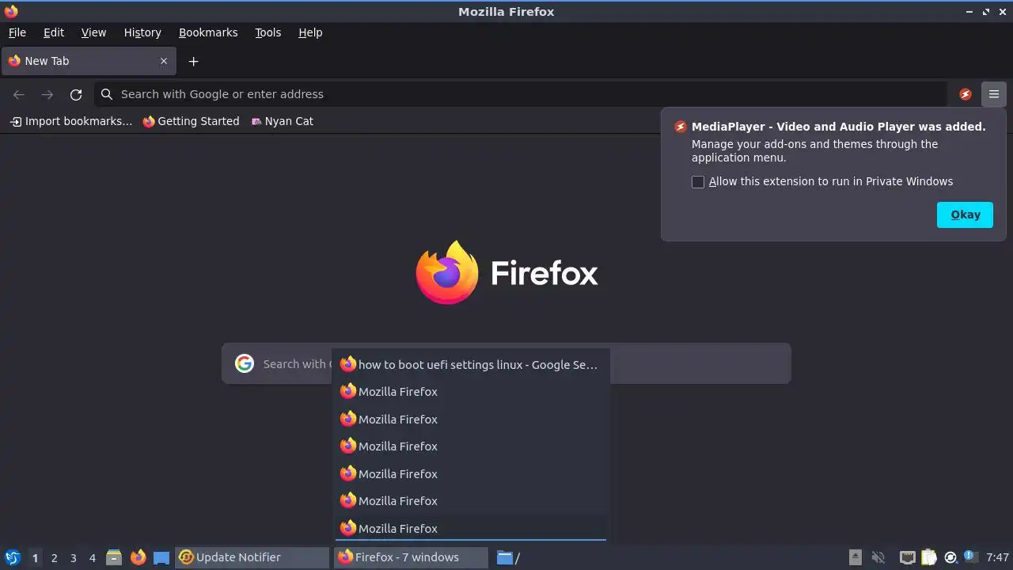Click the panel clock showing 7:47

(998, 557)
